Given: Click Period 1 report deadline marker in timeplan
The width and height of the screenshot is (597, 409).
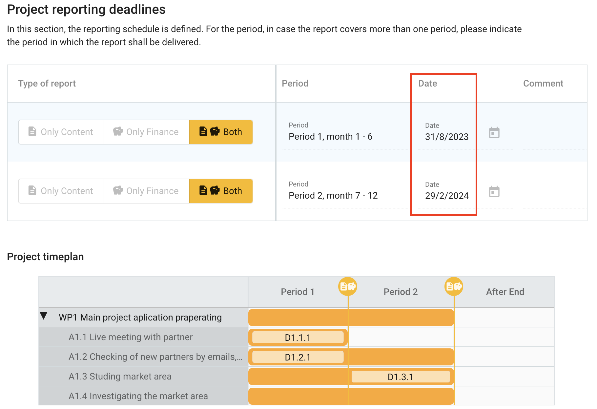Looking at the screenshot, I should [x=347, y=286].
